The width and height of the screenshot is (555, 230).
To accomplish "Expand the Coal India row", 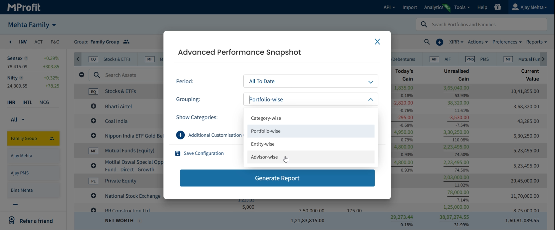I will point(93,121).
